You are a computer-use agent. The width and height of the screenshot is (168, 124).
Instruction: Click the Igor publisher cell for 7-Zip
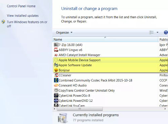coord(164,45)
